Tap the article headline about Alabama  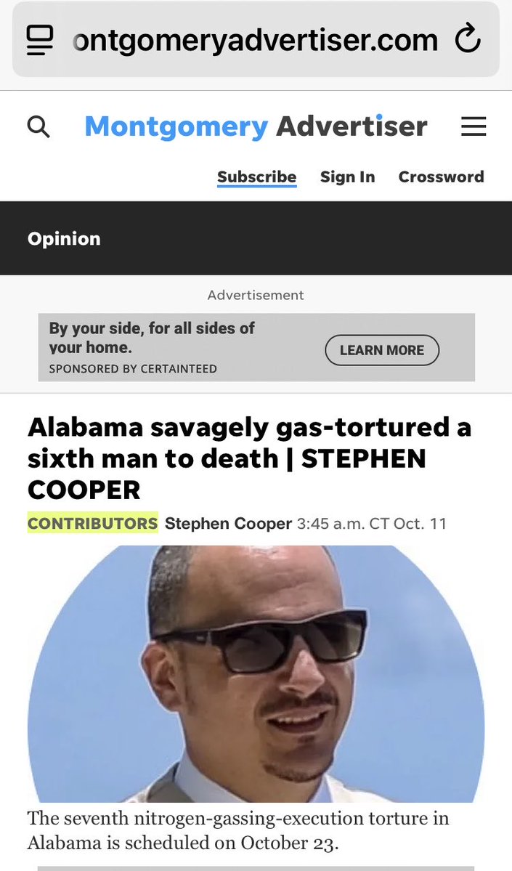pyautogui.click(x=249, y=458)
